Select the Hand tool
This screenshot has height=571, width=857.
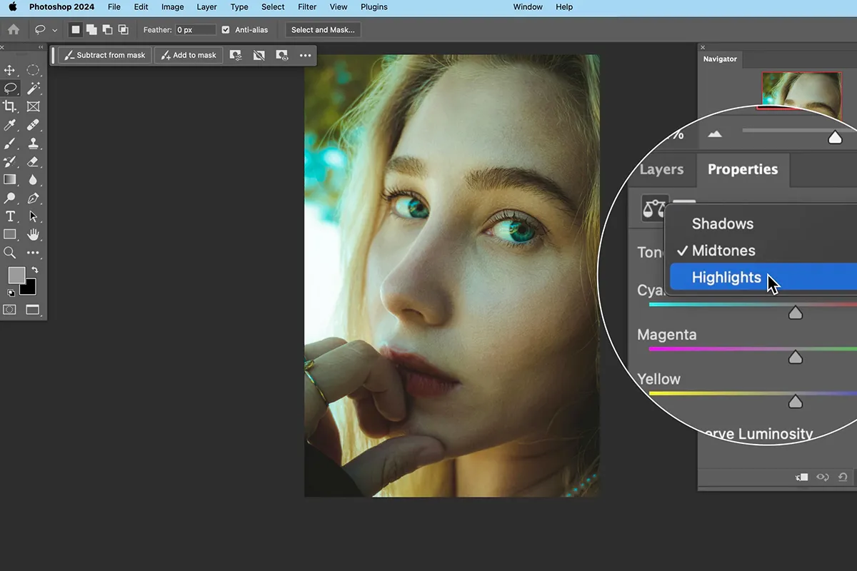[x=33, y=234]
